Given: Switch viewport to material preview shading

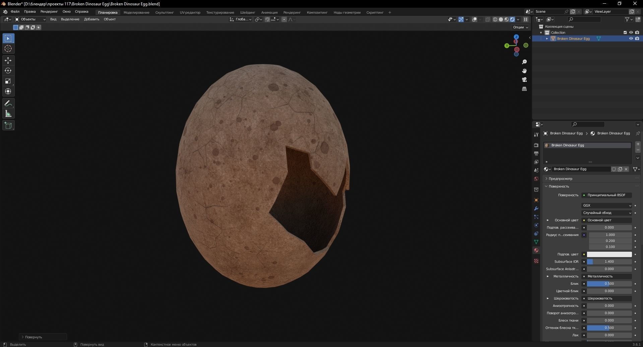Looking at the screenshot, I should 507,19.
